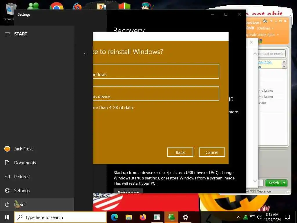
Task: Launch Microsoft Edge from the taskbar
Action: pos(114,217)
